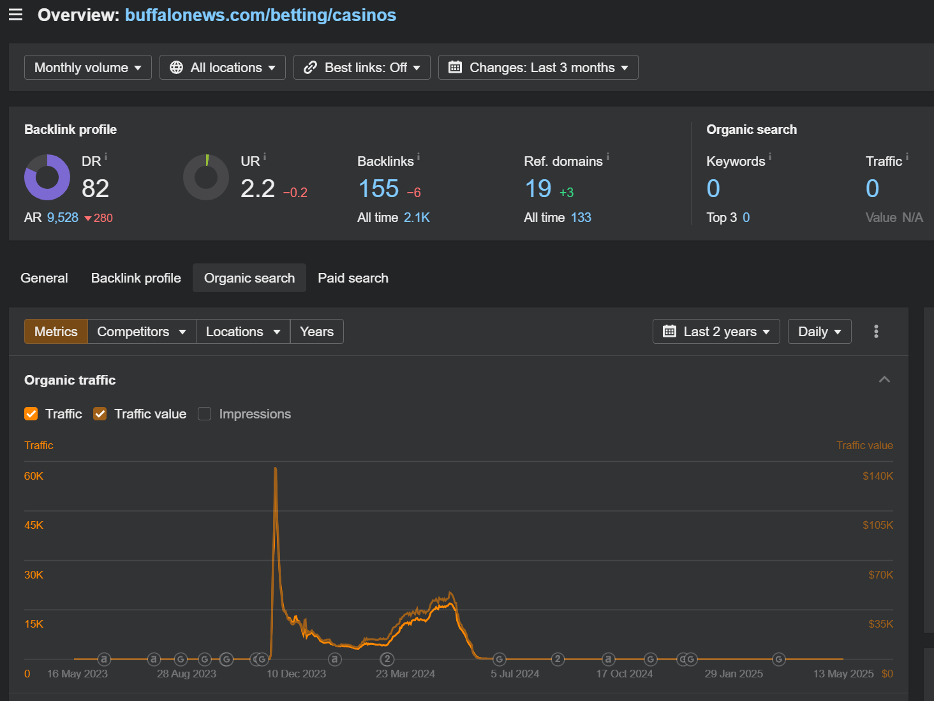This screenshot has height=701, width=934.
Task: Select the Organic search tab
Action: pos(249,278)
